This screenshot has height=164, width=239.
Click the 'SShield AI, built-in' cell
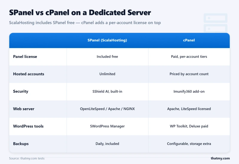107,91
